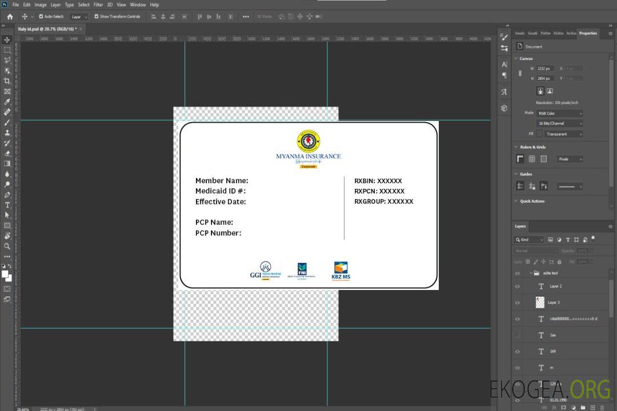This screenshot has height=411, width=617.
Task: Click the foreground color swatch
Action: 5,275
